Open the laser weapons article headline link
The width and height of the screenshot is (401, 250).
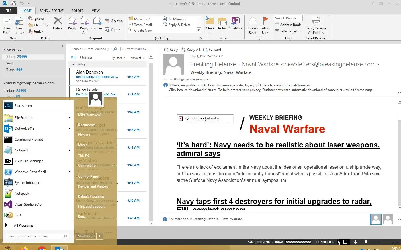(278, 149)
